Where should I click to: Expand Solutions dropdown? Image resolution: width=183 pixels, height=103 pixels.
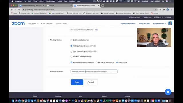(33, 23)
